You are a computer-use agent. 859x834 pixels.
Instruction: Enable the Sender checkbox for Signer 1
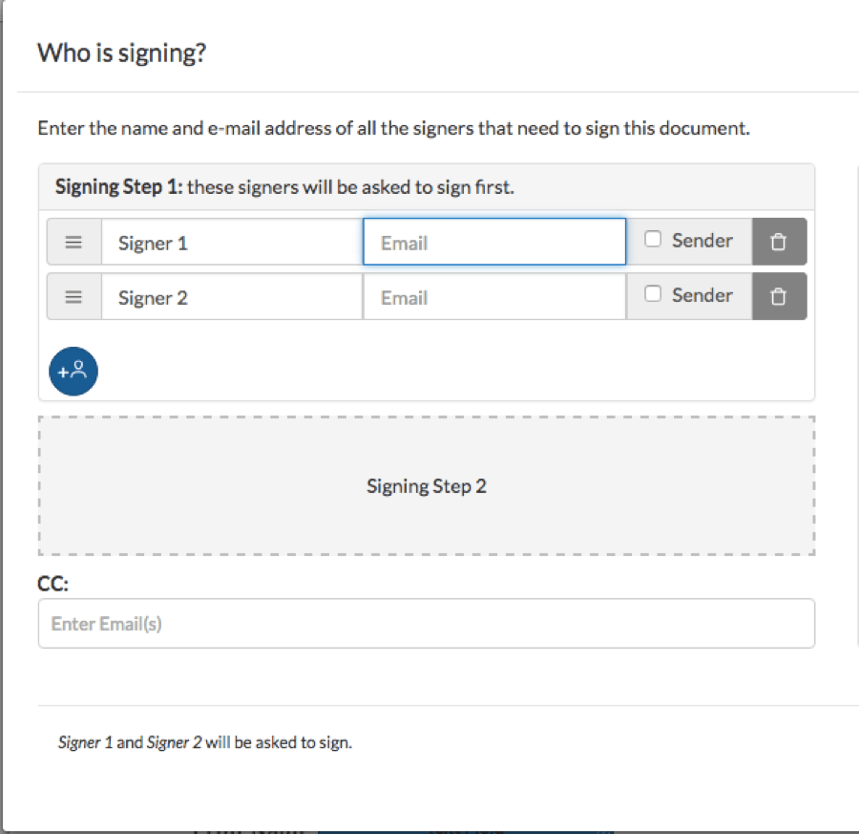pos(653,240)
